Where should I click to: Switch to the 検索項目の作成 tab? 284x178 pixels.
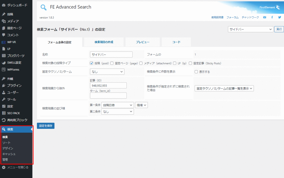(104, 42)
